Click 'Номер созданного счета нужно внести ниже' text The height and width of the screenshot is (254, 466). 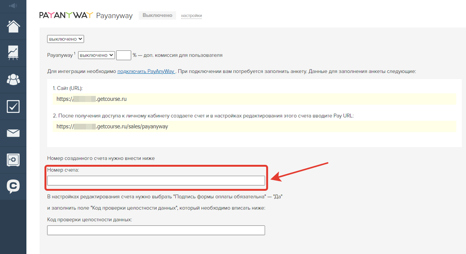pos(101,158)
